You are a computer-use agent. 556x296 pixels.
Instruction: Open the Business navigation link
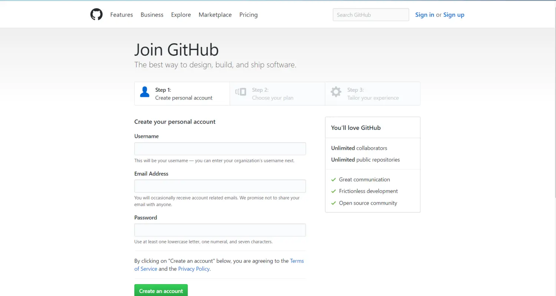click(152, 15)
